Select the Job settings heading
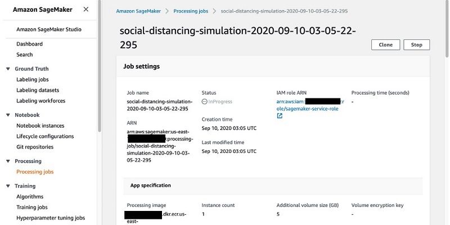The width and height of the screenshot is (450, 225). click(x=142, y=66)
